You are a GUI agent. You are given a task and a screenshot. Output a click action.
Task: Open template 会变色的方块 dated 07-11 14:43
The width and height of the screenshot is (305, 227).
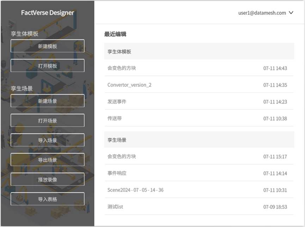199,68
